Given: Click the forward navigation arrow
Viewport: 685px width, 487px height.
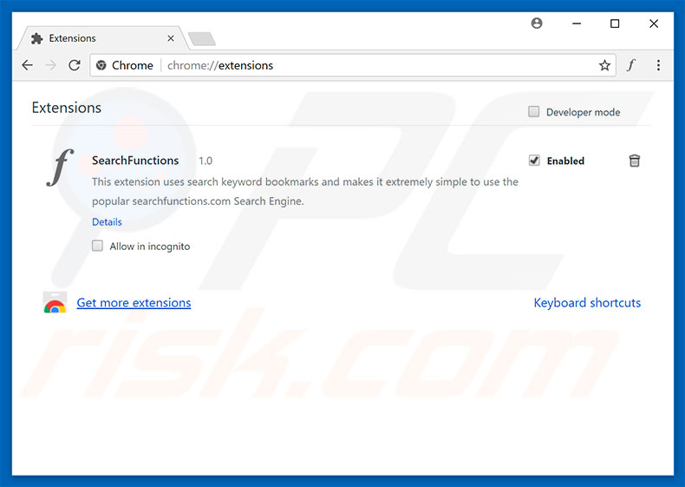Looking at the screenshot, I should [50, 65].
